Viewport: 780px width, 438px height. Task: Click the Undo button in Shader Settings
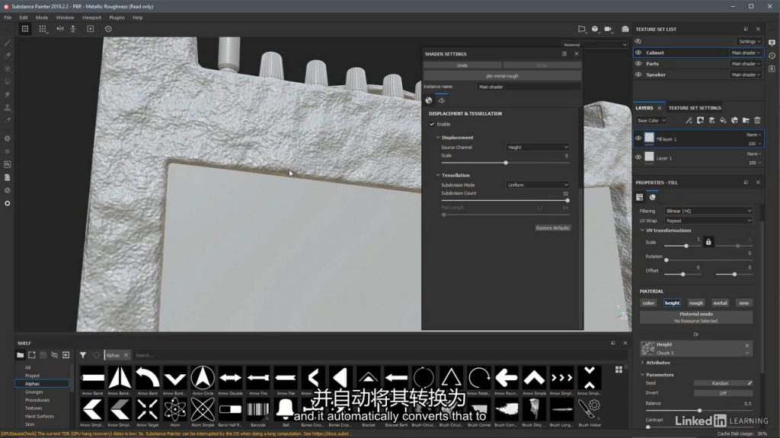click(462, 65)
